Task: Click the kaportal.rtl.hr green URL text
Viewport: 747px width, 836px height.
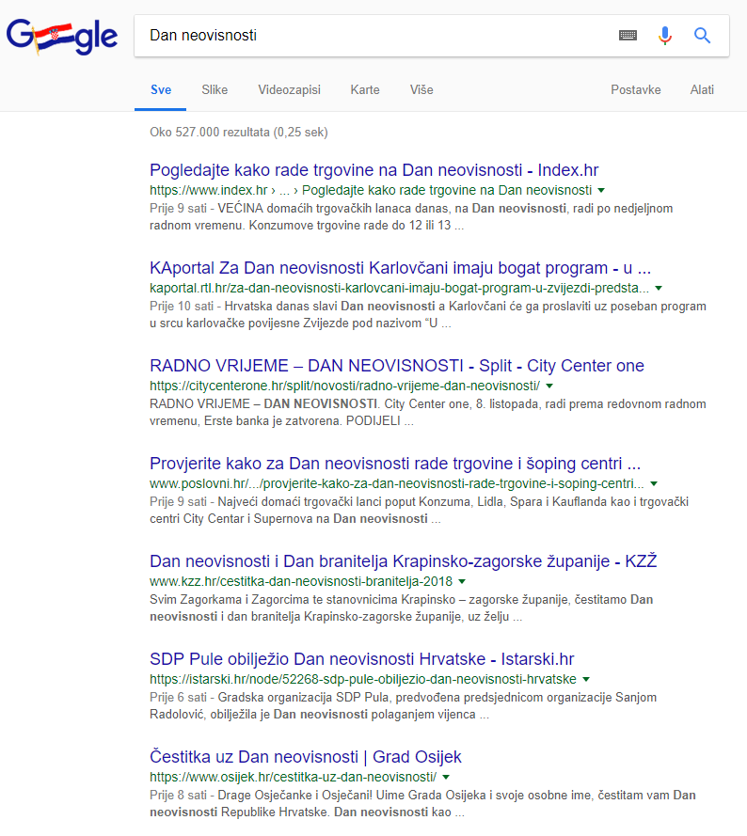Action: (x=399, y=288)
